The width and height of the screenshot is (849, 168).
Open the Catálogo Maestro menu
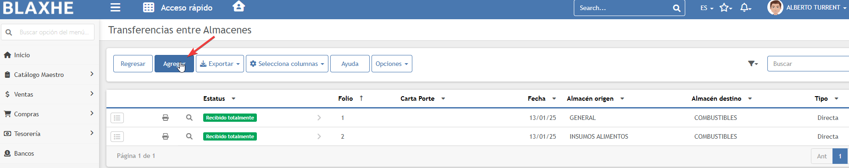50,75
